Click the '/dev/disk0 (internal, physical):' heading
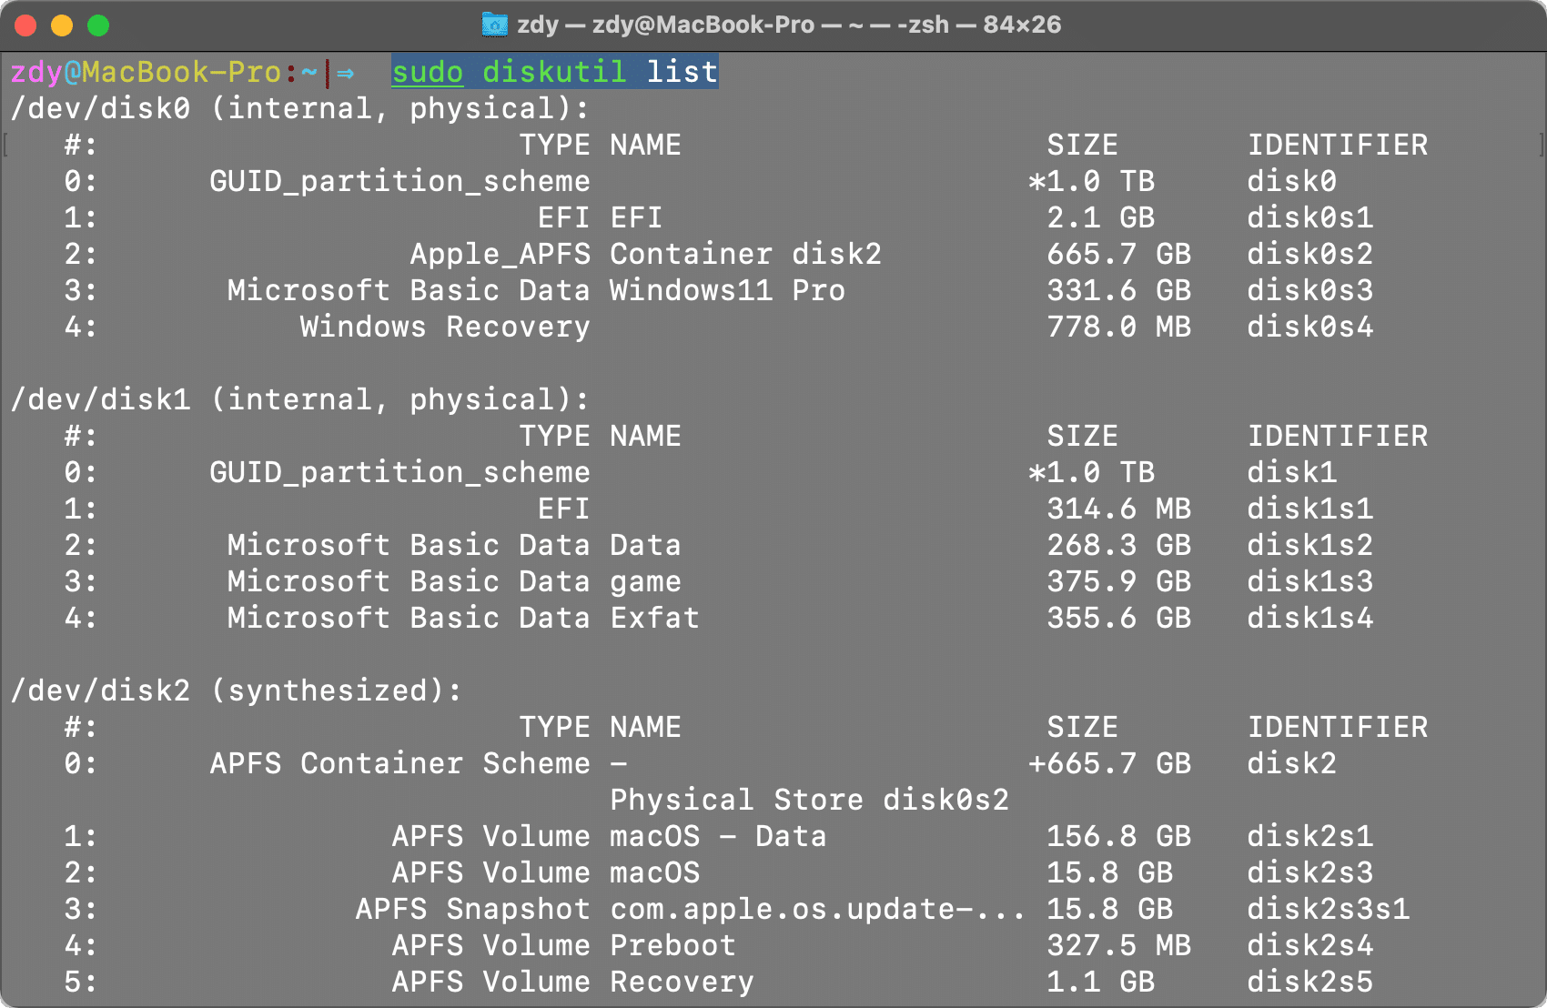1547x1008 pixels. pyautogui.click(x=300, y=109)
